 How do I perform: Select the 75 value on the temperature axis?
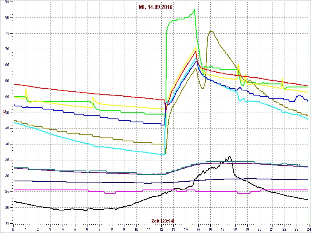coord(7,33)
